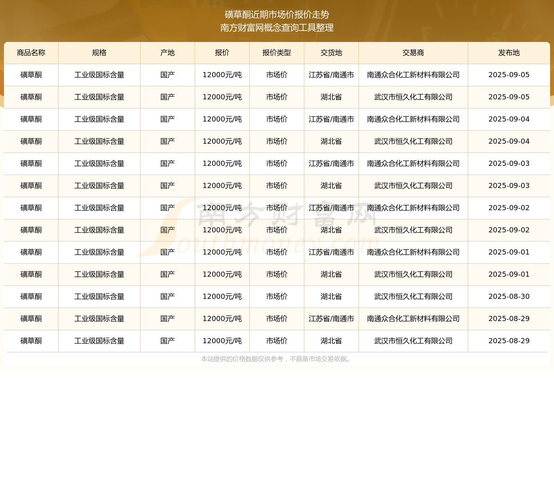The image size is (554, 477).
Task: Select the 交货地 column header
Action: 331,53
